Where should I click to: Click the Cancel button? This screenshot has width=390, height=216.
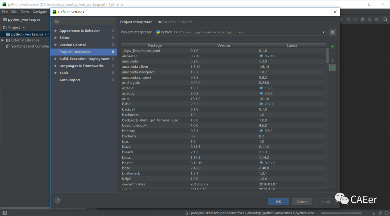point(302,202)
